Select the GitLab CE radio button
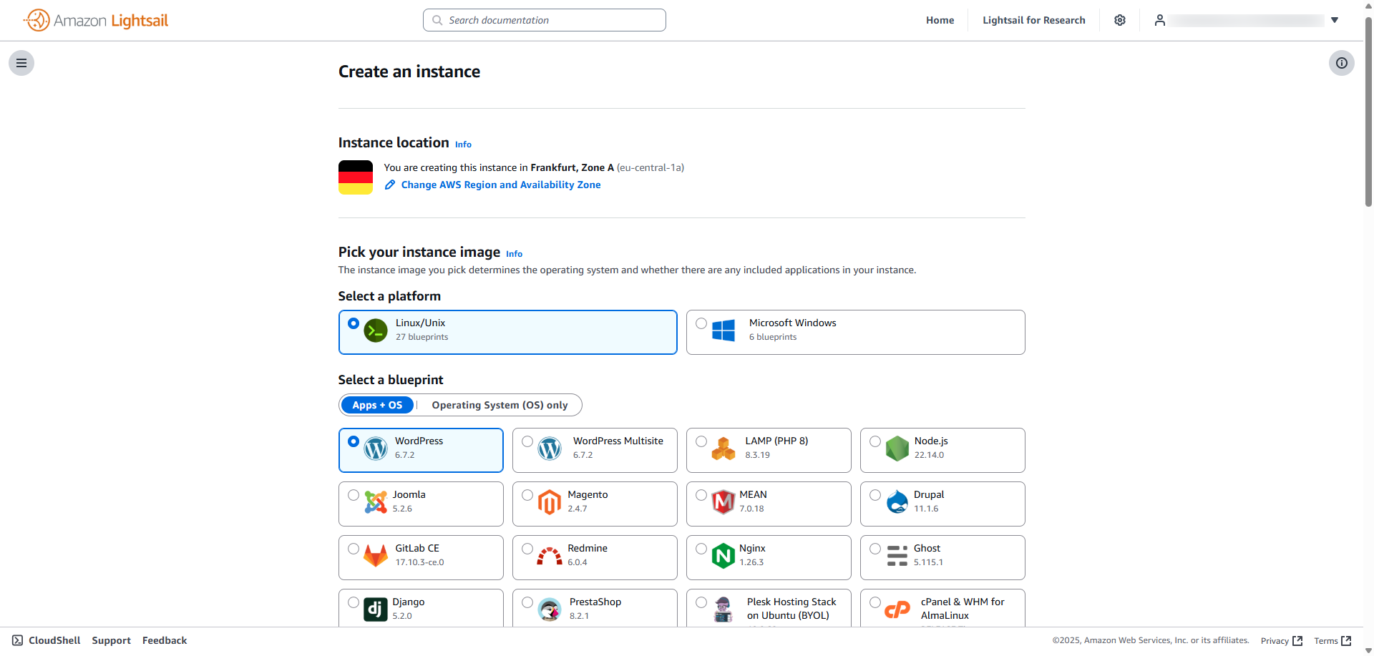Screen dimensions: 1374x656 (354, 549)
